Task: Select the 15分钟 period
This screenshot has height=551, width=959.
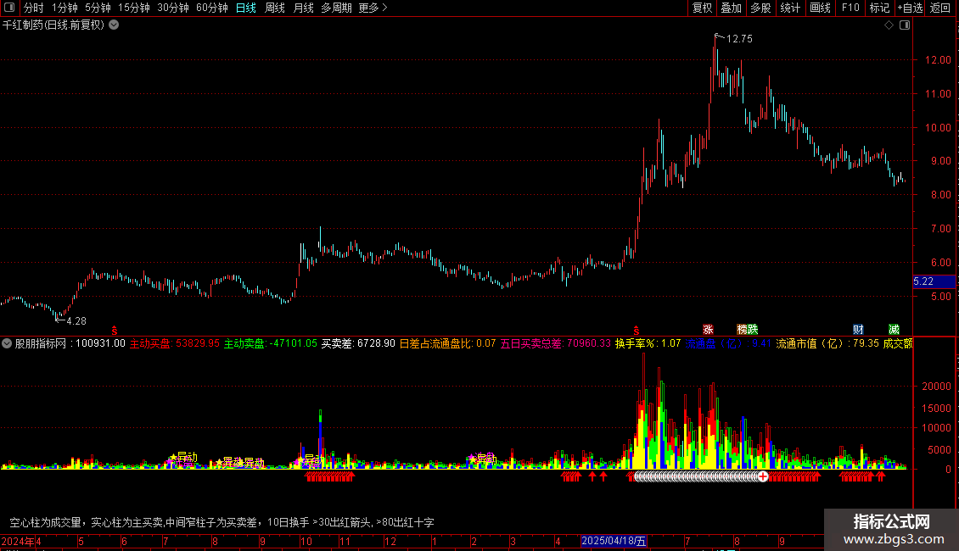Action: point(134,8)
